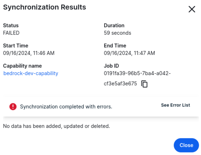201x155 pixels.
Task: Click the Status label
Action: coord(11,26)
